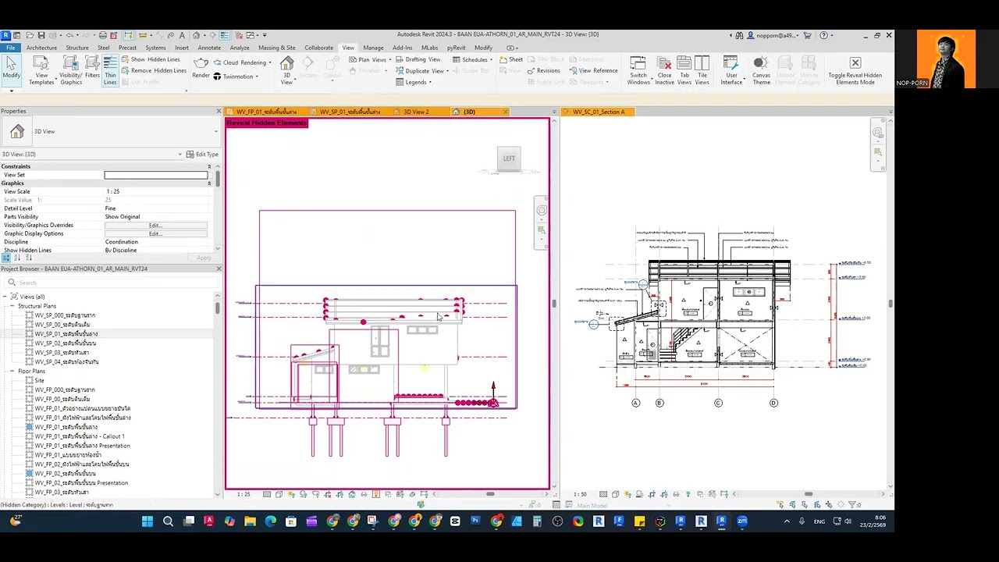Click the taskbar Search icon
Screen dimensions: 999x562
[x=168, y=521]
